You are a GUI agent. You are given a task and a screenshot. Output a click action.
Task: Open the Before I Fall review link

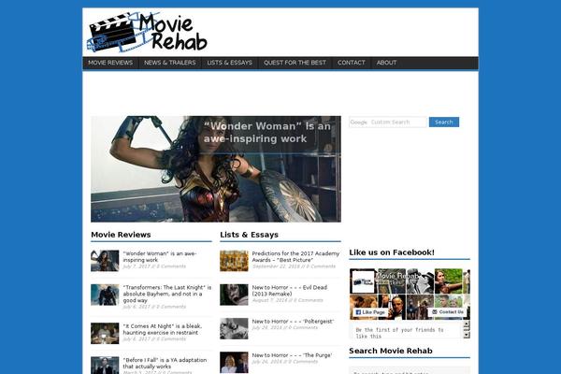tap(165, 364)
